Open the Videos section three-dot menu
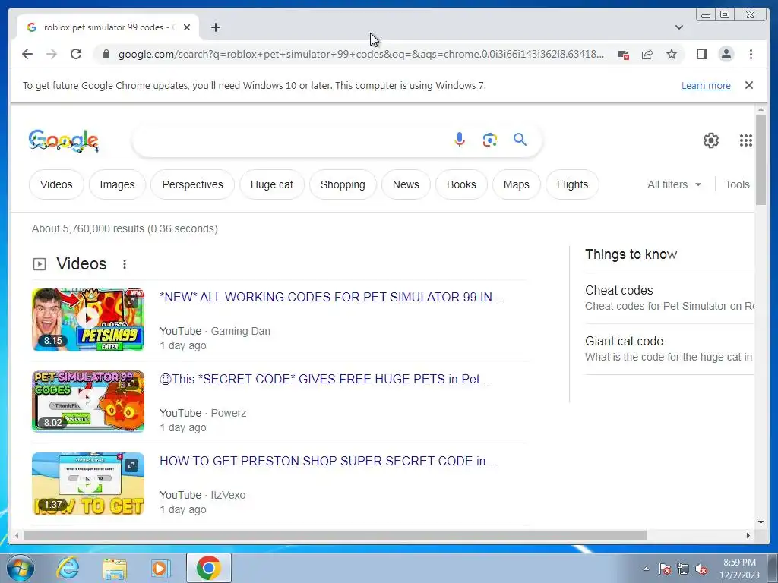The width and height of the screenshot is (778, 583). (x=125, y=264)
